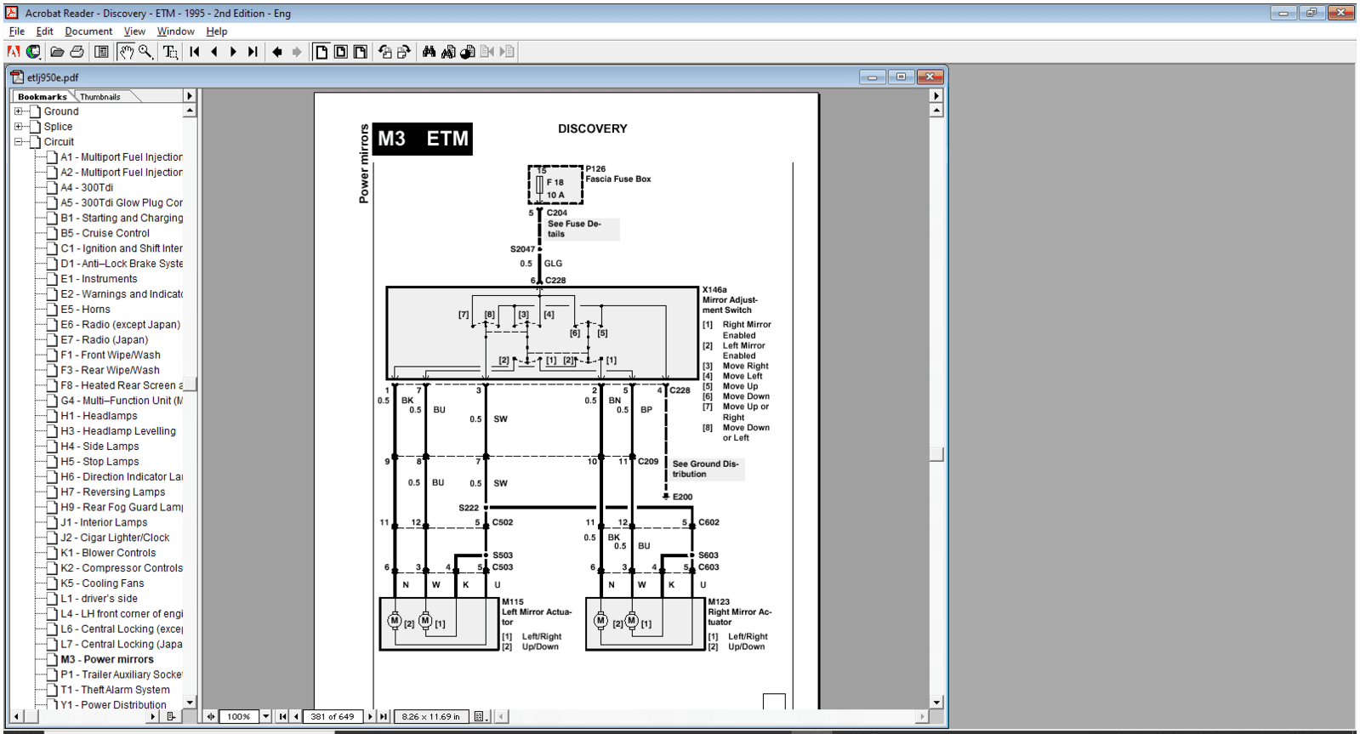
Task: Open bookmark J1 - Interior Lamps
Action: (104, 522)
